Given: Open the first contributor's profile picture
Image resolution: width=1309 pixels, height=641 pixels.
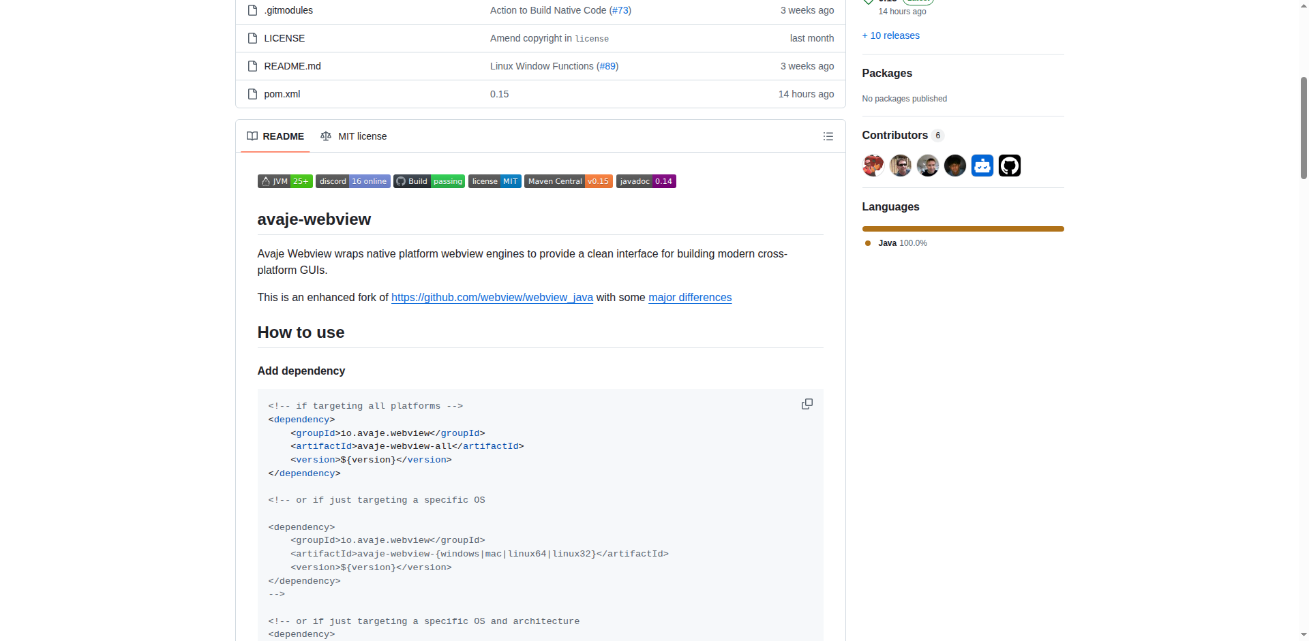Looking at the screenshot, I should (873, 165).
